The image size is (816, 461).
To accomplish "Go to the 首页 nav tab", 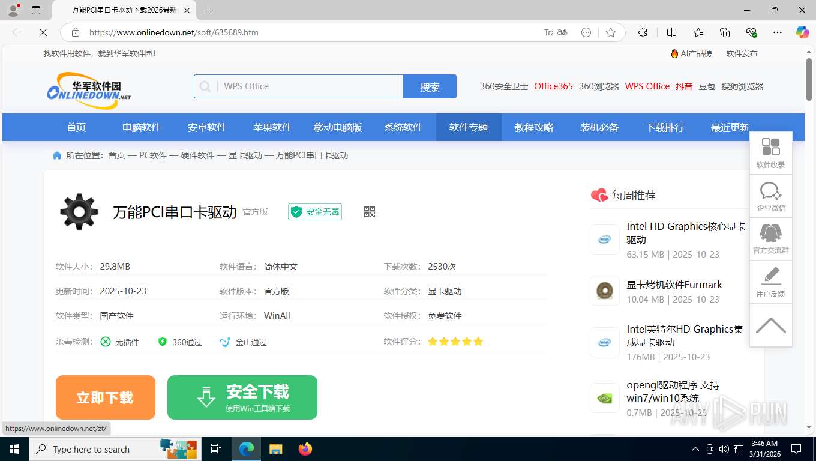I will point(76,127).
